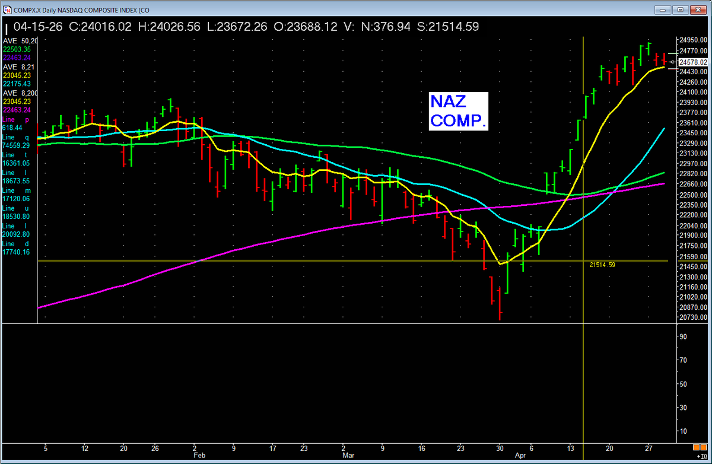Click the 20730.00 price scale label

[x=694, y=318]
